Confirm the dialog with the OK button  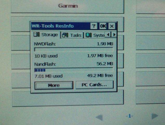click(x=103, y=26)
